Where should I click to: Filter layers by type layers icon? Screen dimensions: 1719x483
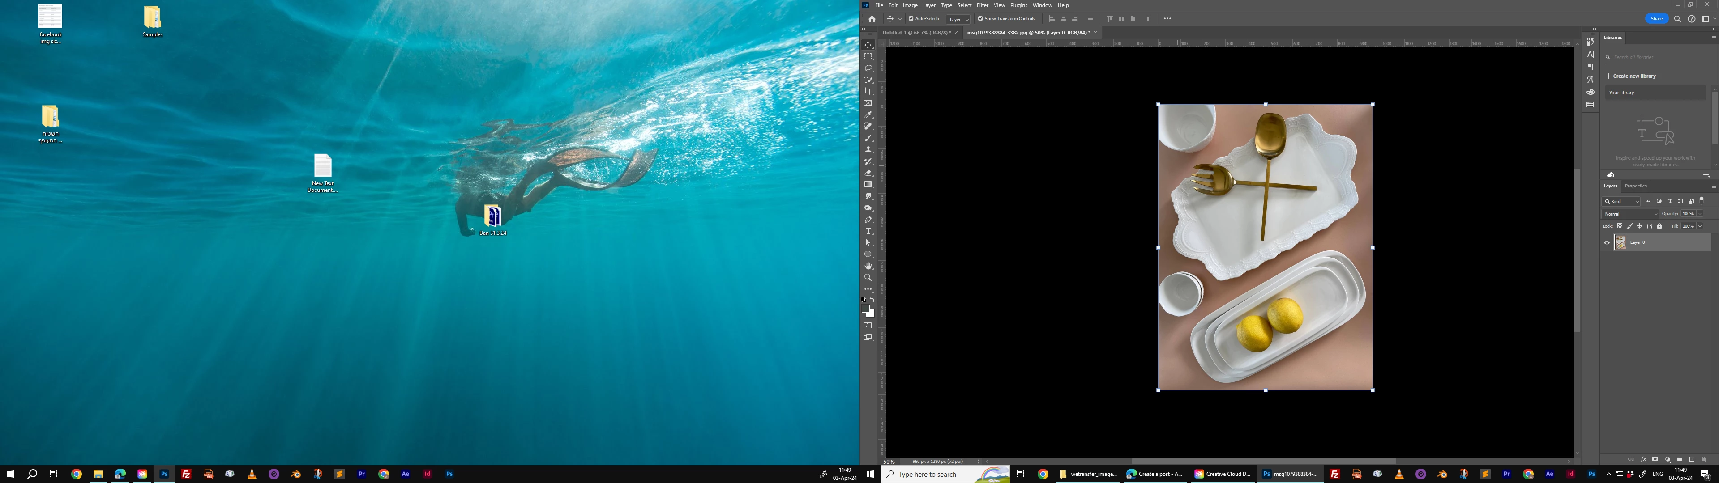tap(1670, 201)
